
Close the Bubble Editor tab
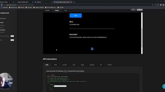[33, 2]
